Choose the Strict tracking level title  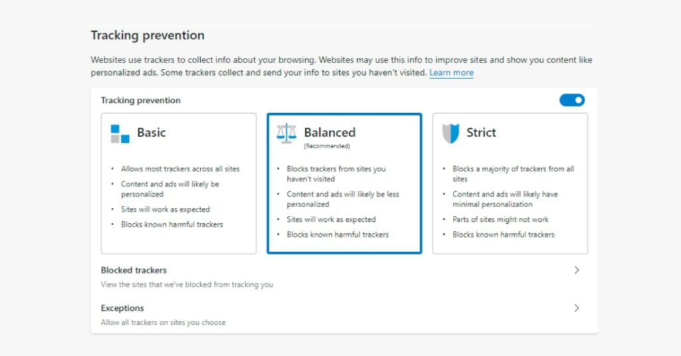tap(481, 132)
